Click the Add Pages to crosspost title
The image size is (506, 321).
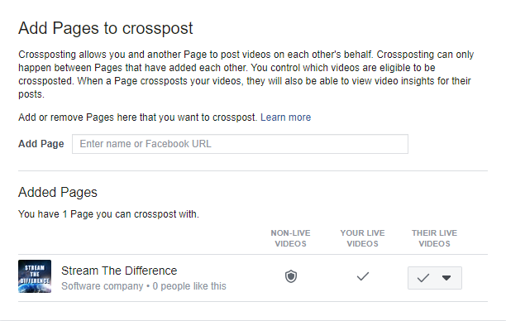pyautogui.click(x=106, y=28)
